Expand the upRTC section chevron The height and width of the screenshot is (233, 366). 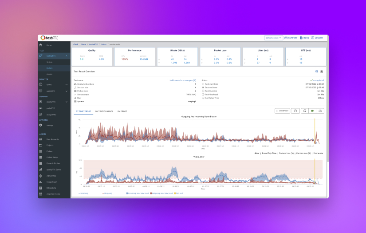click(67, 85)
